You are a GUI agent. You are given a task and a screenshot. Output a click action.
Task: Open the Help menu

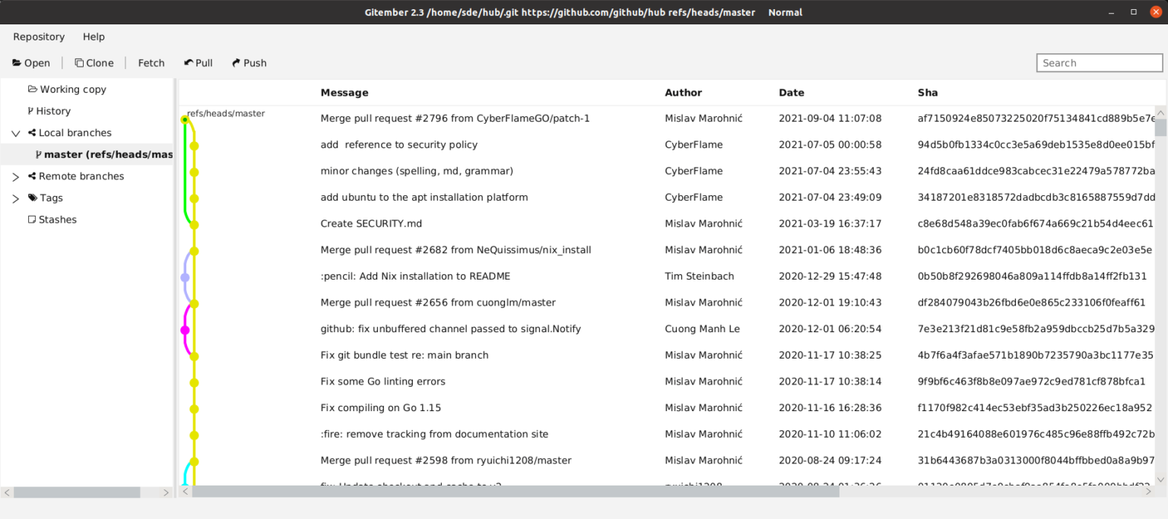tap(94, 36)
